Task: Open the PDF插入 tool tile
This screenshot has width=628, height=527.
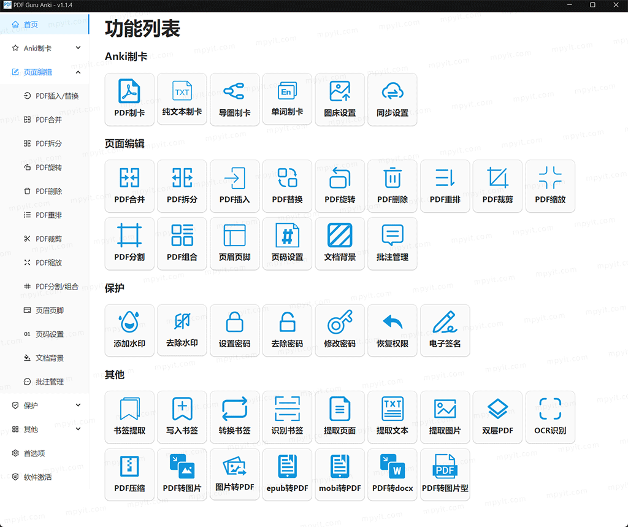Action: [235, 186]
